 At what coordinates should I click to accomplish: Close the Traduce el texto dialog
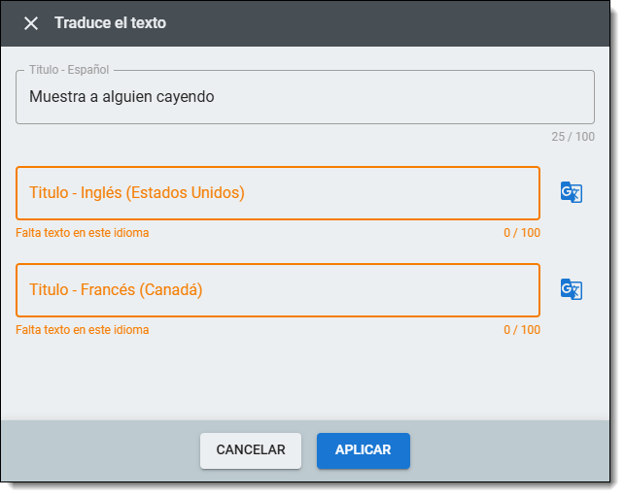pyautogui.click(x=31, y=23)
